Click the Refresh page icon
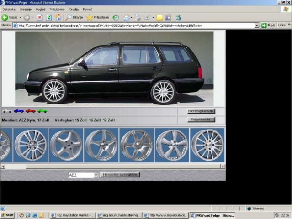292x219 pixels. pos(49,17)
